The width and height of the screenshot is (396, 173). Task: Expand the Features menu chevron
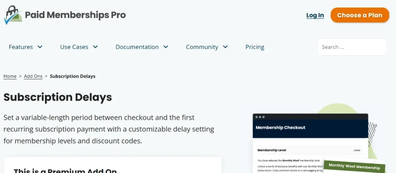(x=40, y=47)
